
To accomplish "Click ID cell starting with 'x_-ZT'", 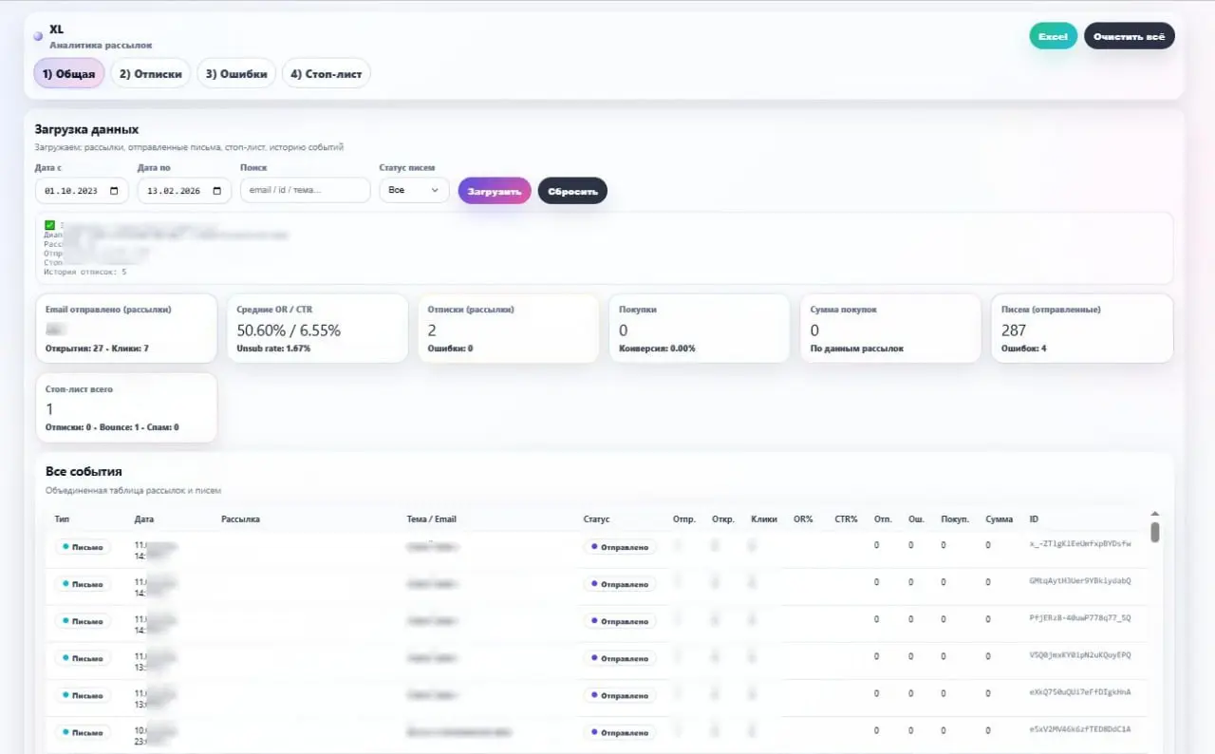I will pyautogui.click(x=1080, y=543).
